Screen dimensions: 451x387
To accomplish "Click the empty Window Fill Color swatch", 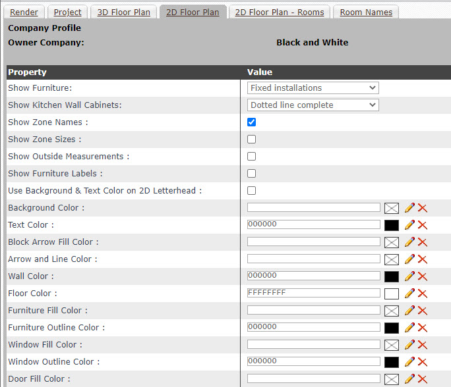I will click(392, 345).
